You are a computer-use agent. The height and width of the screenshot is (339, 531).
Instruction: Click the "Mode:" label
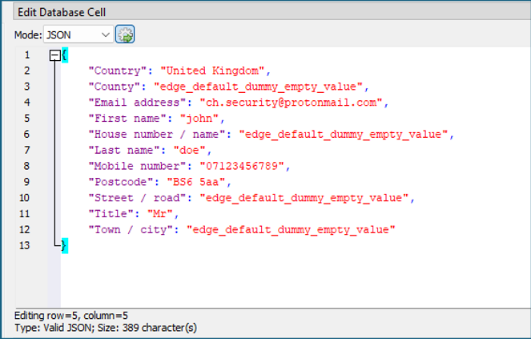28,35
